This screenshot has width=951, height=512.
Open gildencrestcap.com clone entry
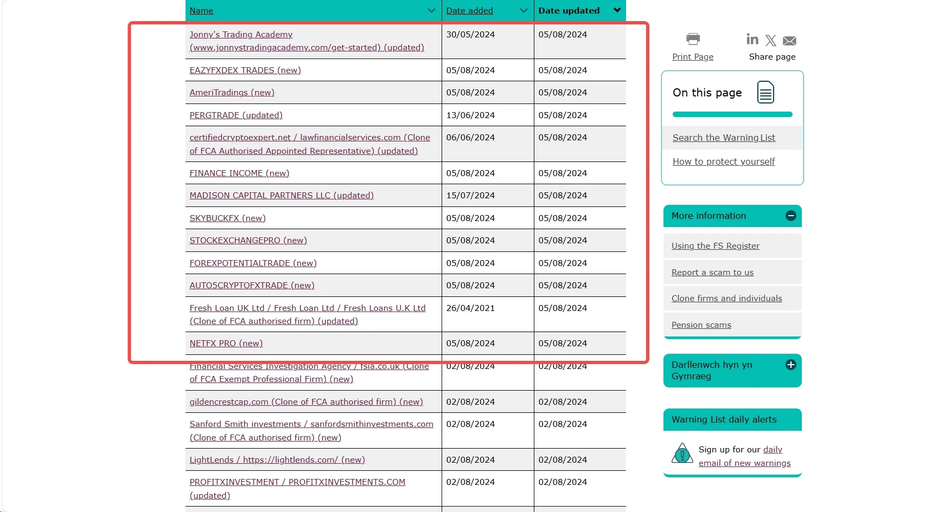[x=306, y=402]
